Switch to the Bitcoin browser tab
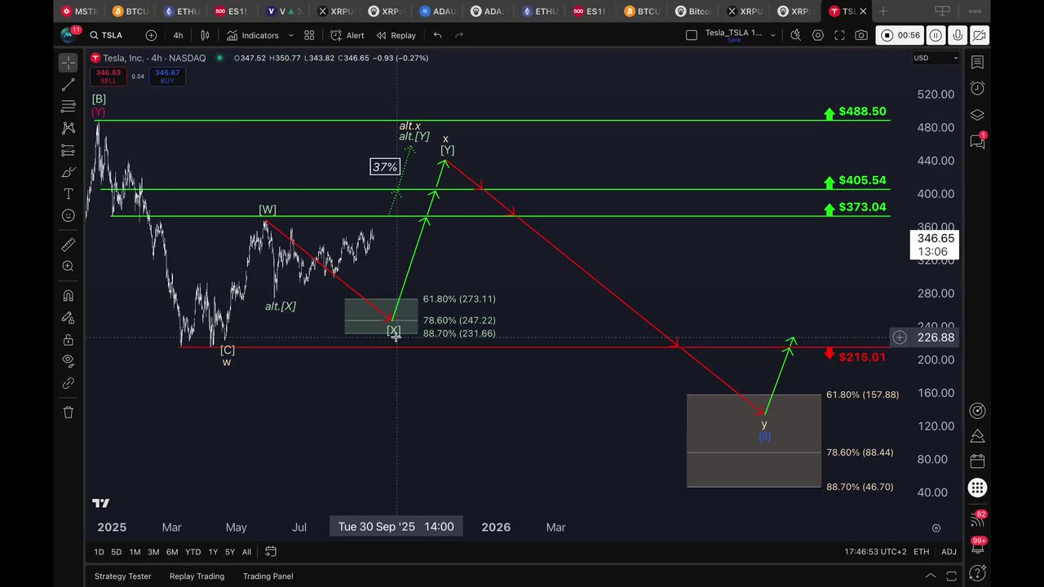This screenshot has width=1044, height=587. 693,11
